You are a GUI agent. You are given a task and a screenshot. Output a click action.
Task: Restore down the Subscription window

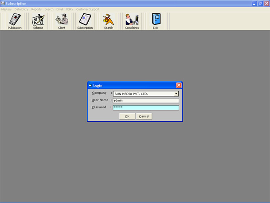pyautogui.click(x=260, y=3)
